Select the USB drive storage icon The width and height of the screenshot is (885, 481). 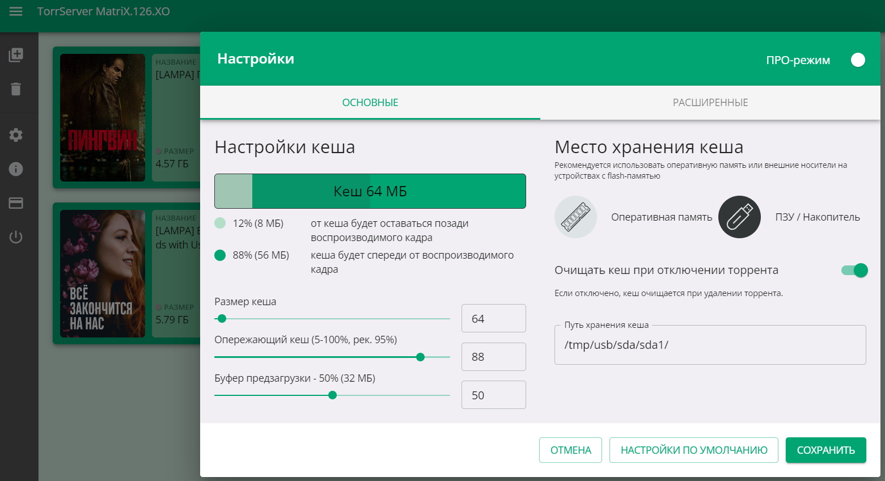pyautogui.click(x=739, y=217)
